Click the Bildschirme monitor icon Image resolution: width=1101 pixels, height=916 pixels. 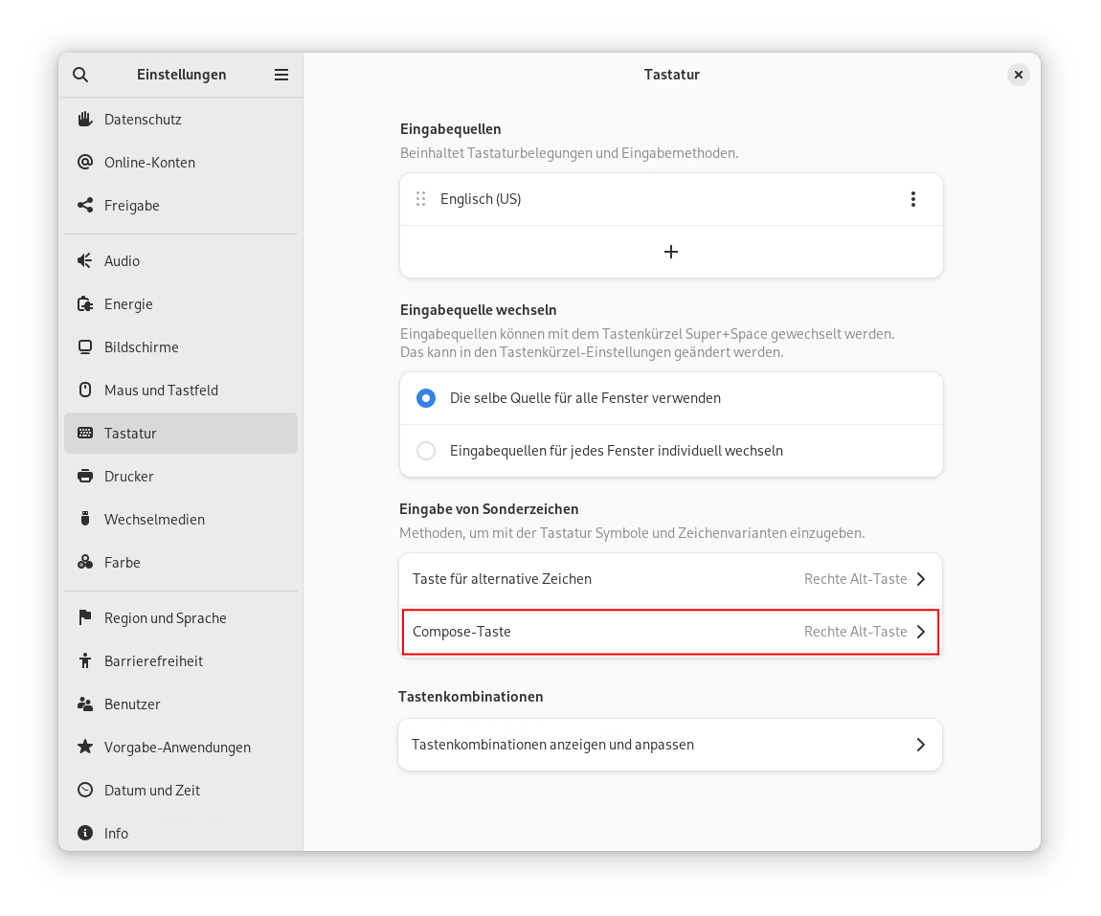pyautogui.click(x=85, y=346)
